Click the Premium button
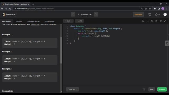This screenshot has height=95, width=169. [x=138, y=15]
